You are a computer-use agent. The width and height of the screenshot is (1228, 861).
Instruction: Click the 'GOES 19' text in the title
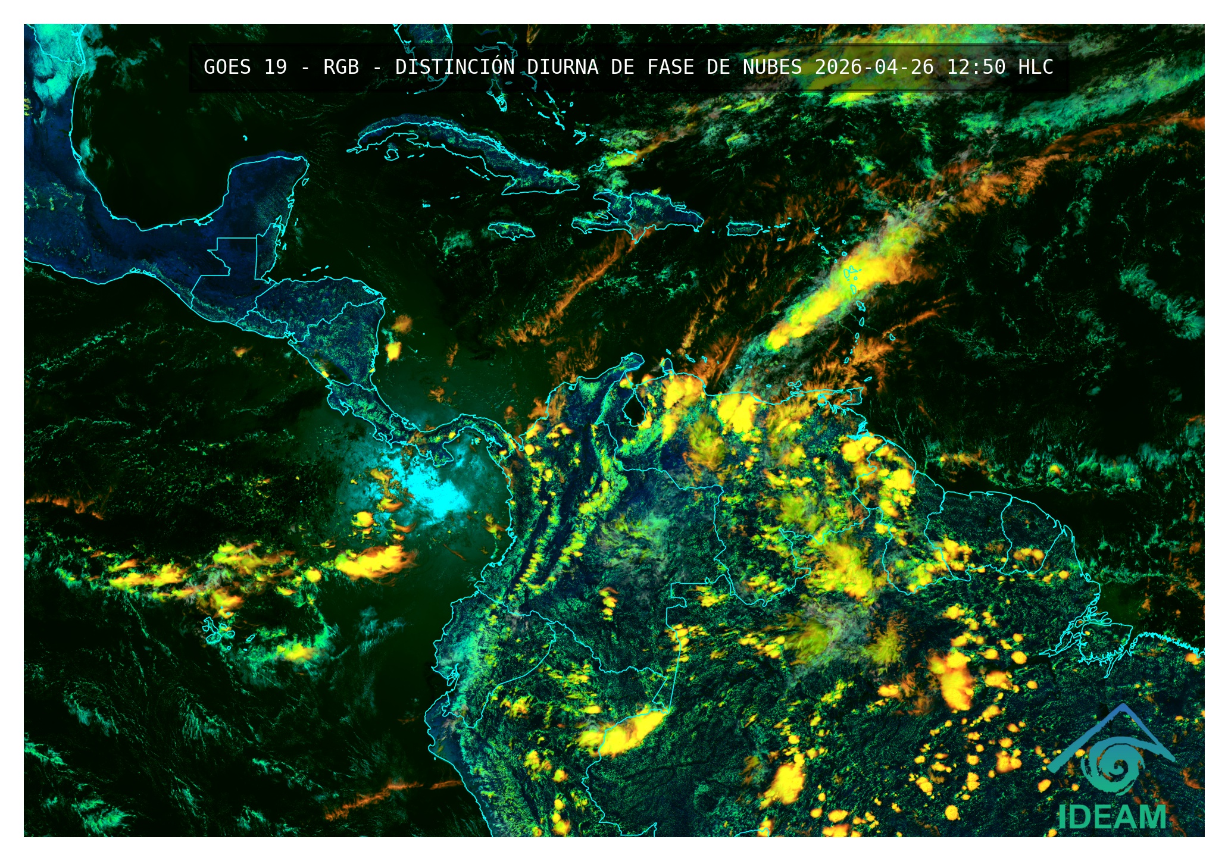(x=245, y=67)
